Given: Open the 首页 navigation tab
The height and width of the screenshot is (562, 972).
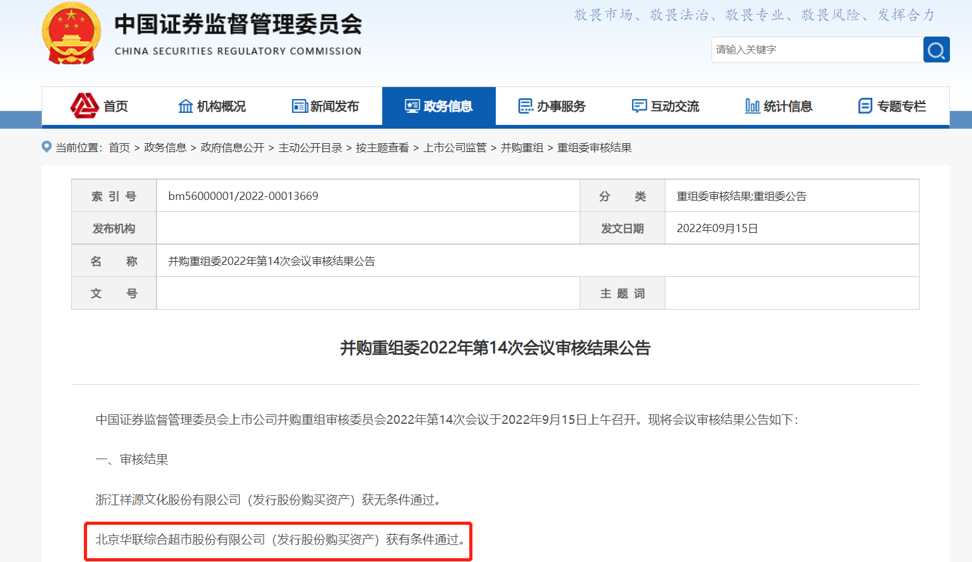Looking at the screenshot, I should point(98,106).
